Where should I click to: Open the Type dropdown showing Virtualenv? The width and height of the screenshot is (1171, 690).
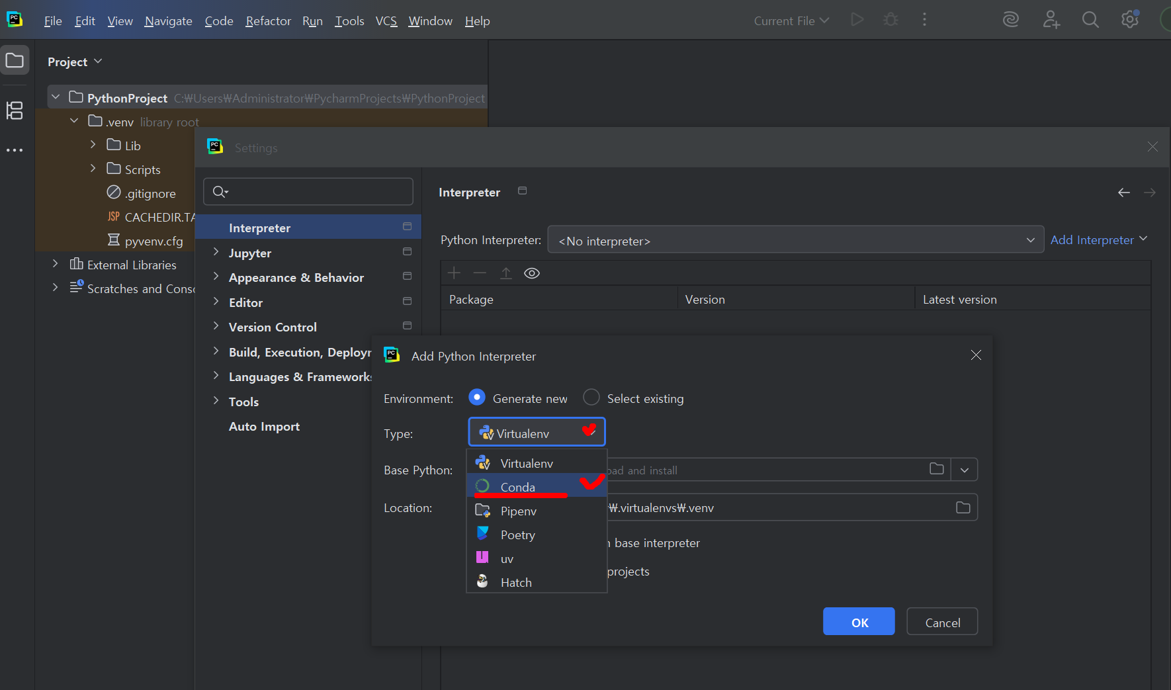click(x=537, y=433)
